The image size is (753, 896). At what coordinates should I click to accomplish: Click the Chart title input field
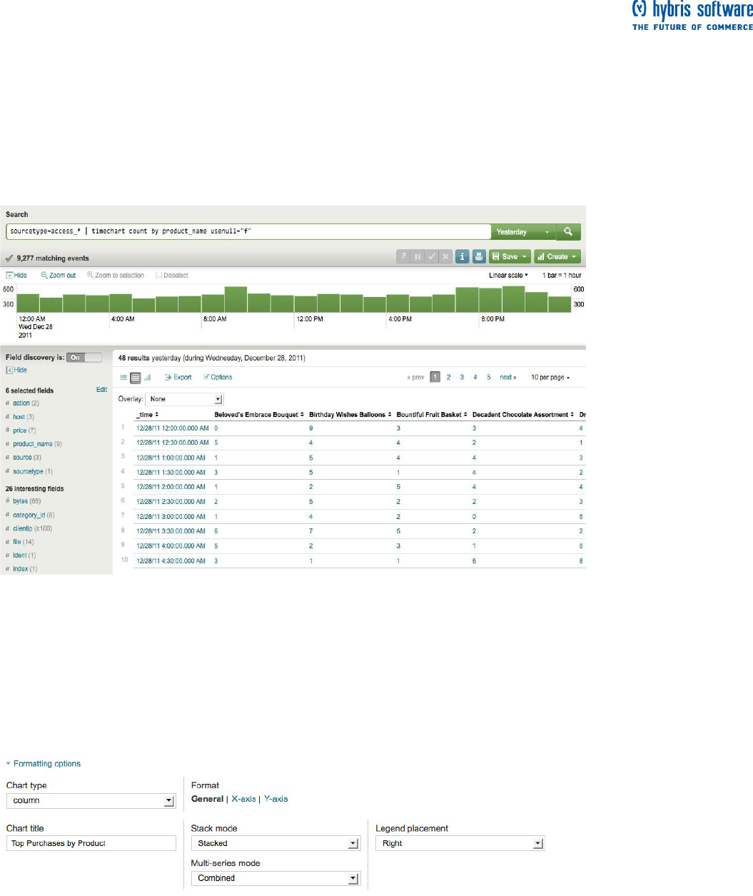click(x=91, y=843)
